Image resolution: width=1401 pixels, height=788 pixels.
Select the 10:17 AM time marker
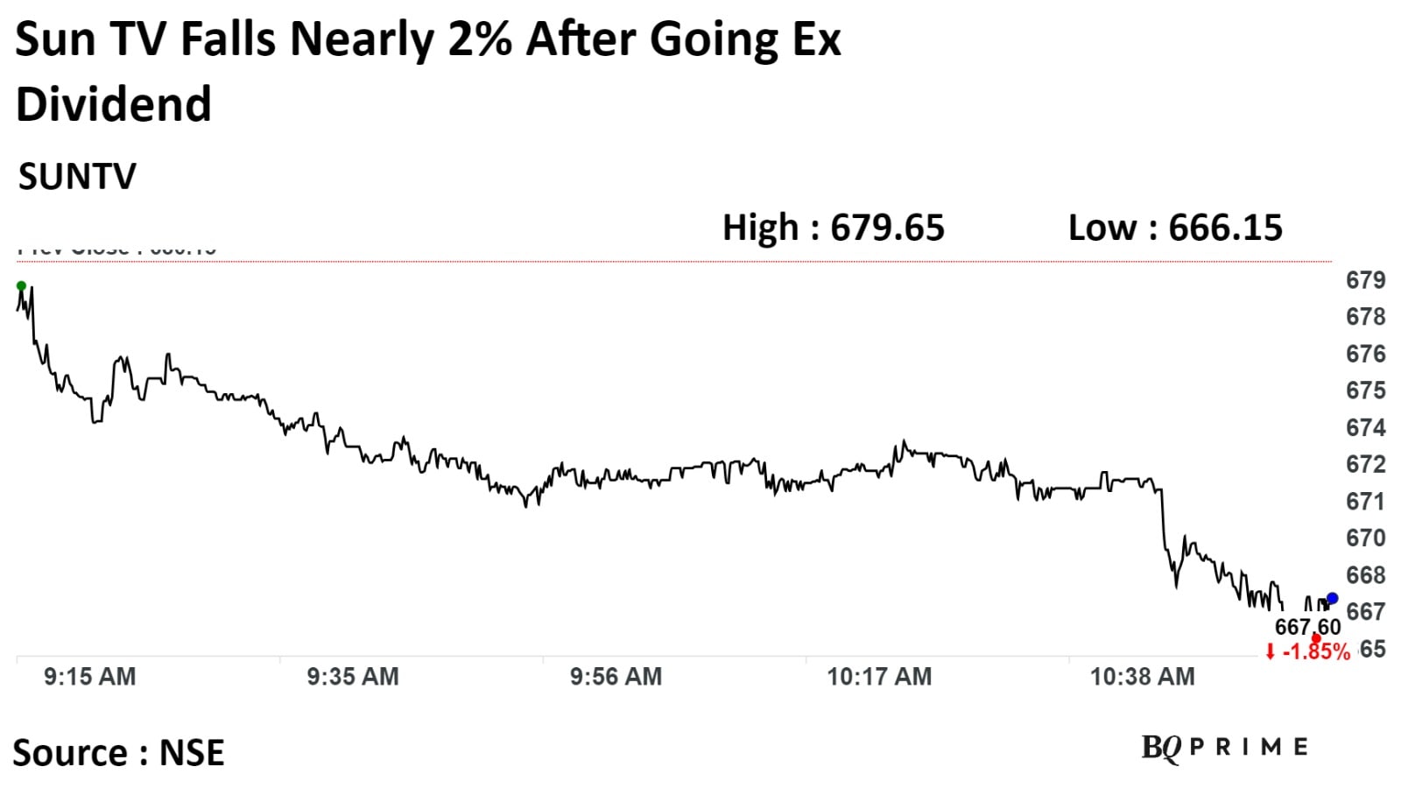coord(879,677)
